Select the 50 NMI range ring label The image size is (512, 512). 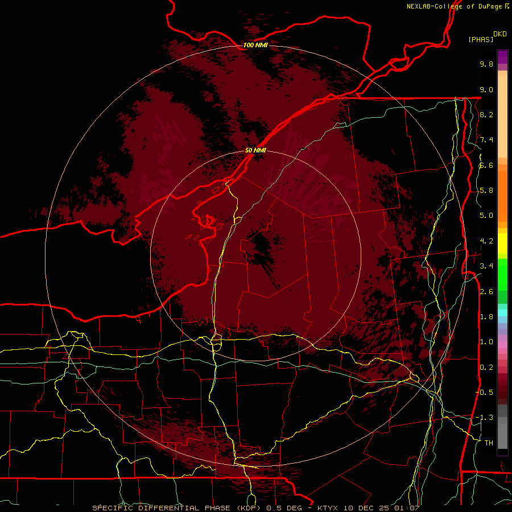(255, 150)
